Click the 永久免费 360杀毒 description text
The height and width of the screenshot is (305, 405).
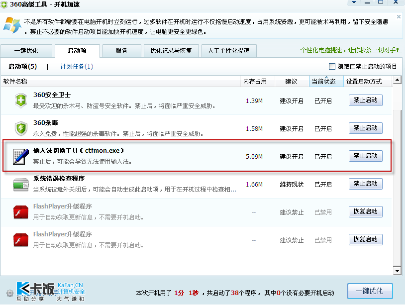point(118,134)
